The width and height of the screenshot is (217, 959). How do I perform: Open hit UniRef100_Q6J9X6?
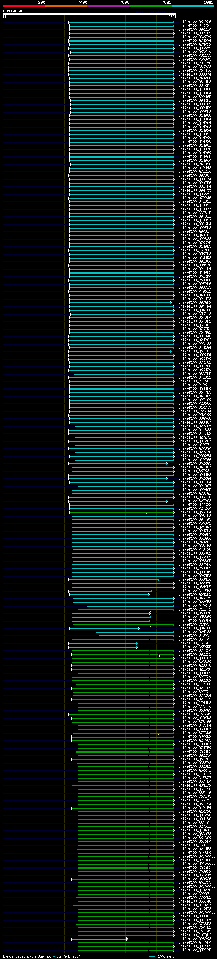(195, 22)
